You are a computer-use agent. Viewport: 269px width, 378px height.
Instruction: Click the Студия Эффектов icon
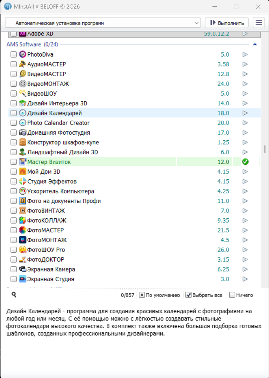point(22,181)
